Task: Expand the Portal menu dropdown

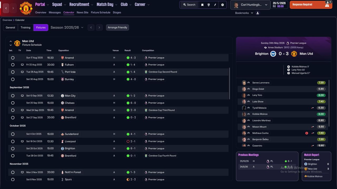Action: click(47, 4)
